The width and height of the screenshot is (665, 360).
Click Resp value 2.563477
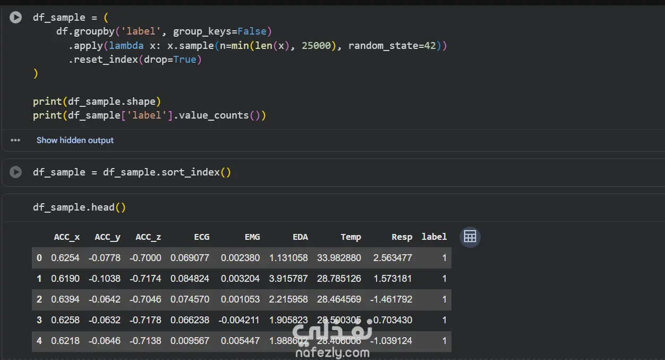click(393, 258)
